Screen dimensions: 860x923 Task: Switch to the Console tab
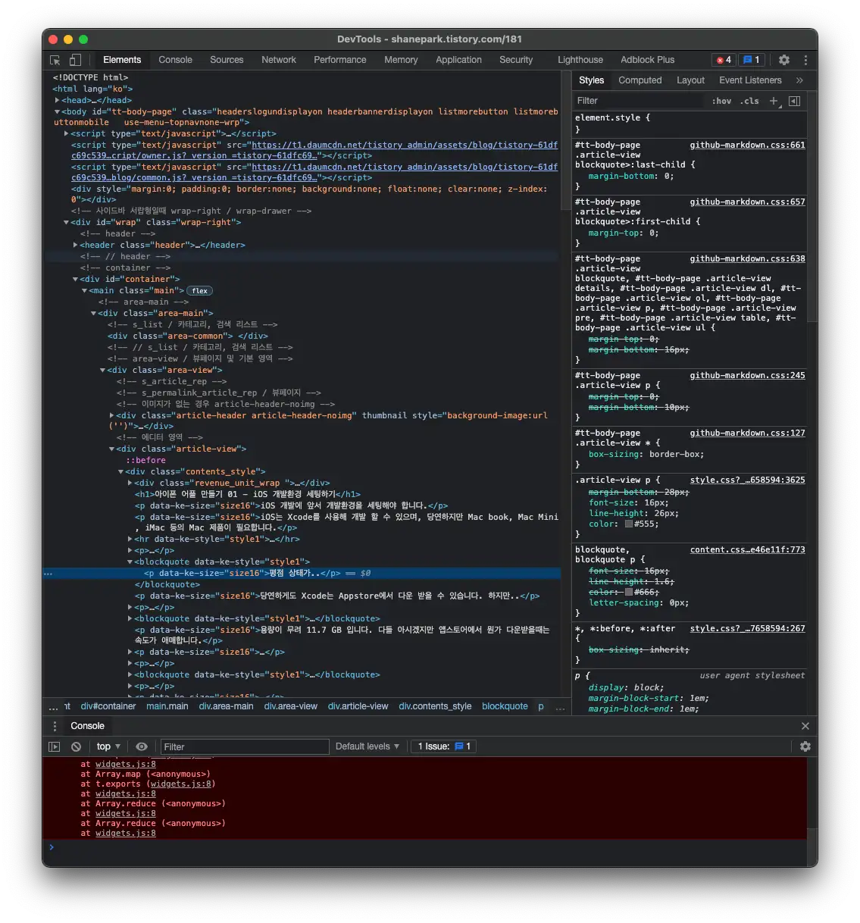point(175,60)
